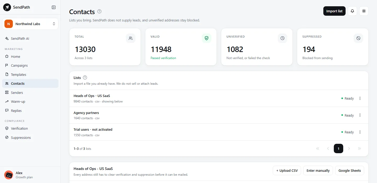Select page 1 in pagination

coord(339,148)
